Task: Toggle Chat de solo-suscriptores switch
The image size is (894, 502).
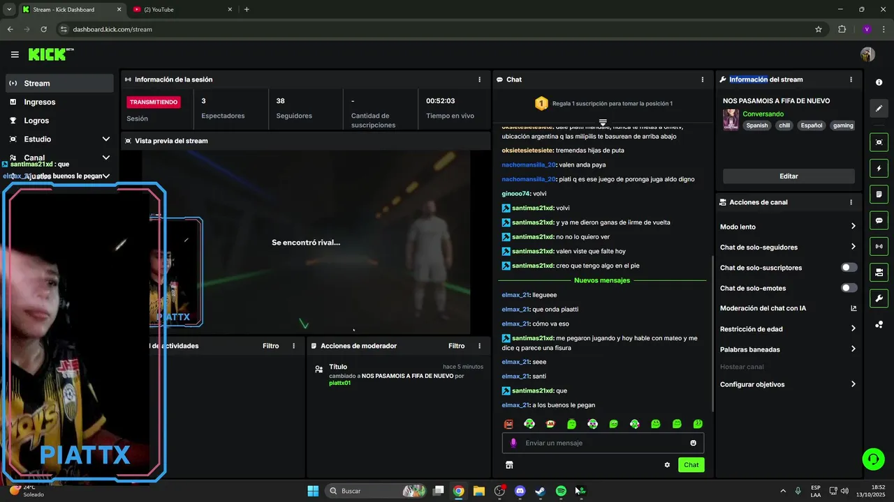Action: [849, 268]
